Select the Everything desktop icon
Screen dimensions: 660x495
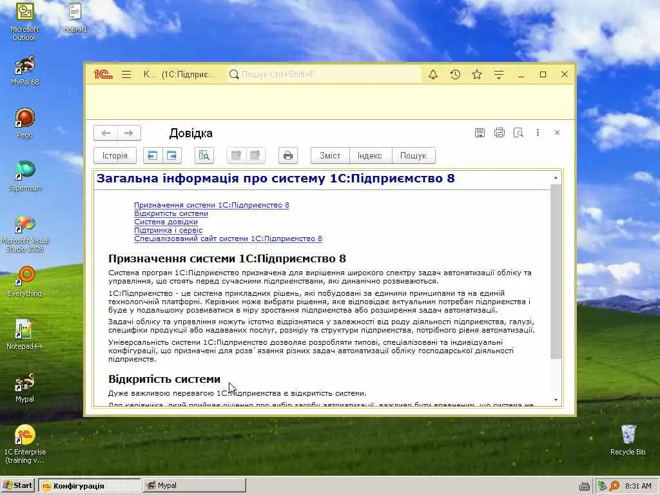pos(24,282)
